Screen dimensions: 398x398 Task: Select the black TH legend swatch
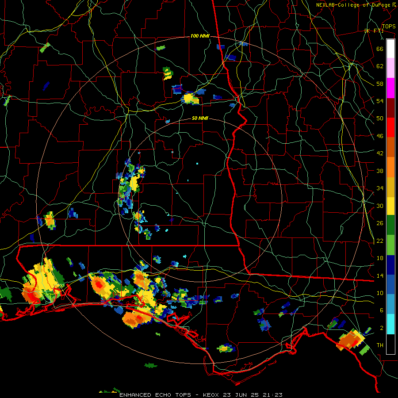pos(390,344)
